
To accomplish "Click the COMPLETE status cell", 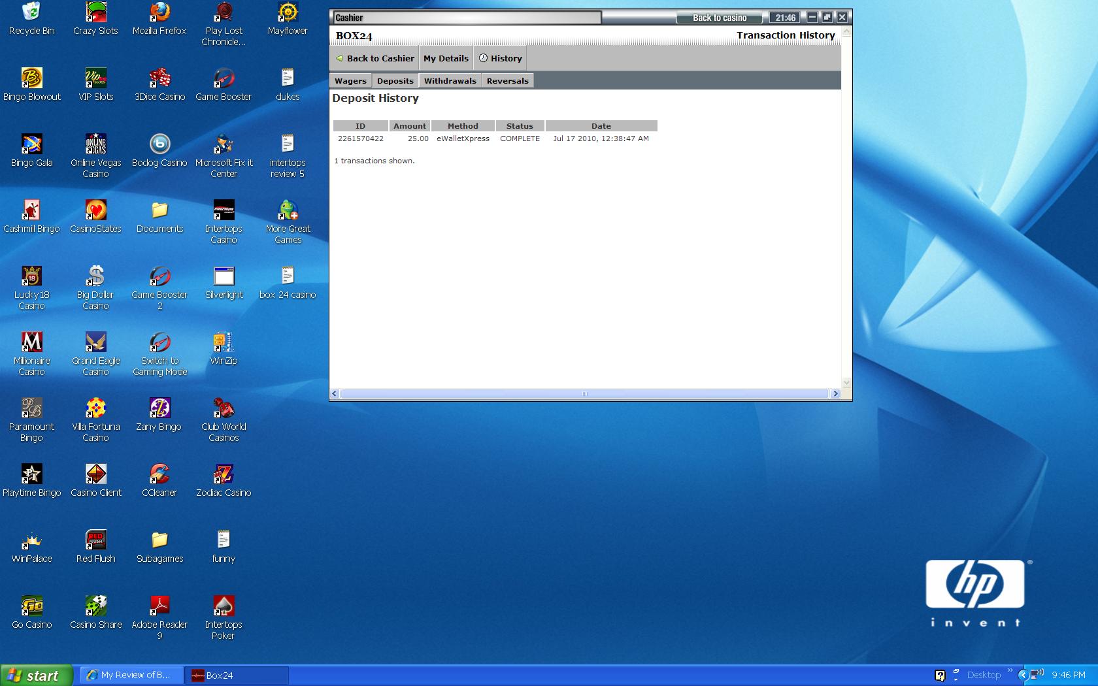I will pos(520,139).
